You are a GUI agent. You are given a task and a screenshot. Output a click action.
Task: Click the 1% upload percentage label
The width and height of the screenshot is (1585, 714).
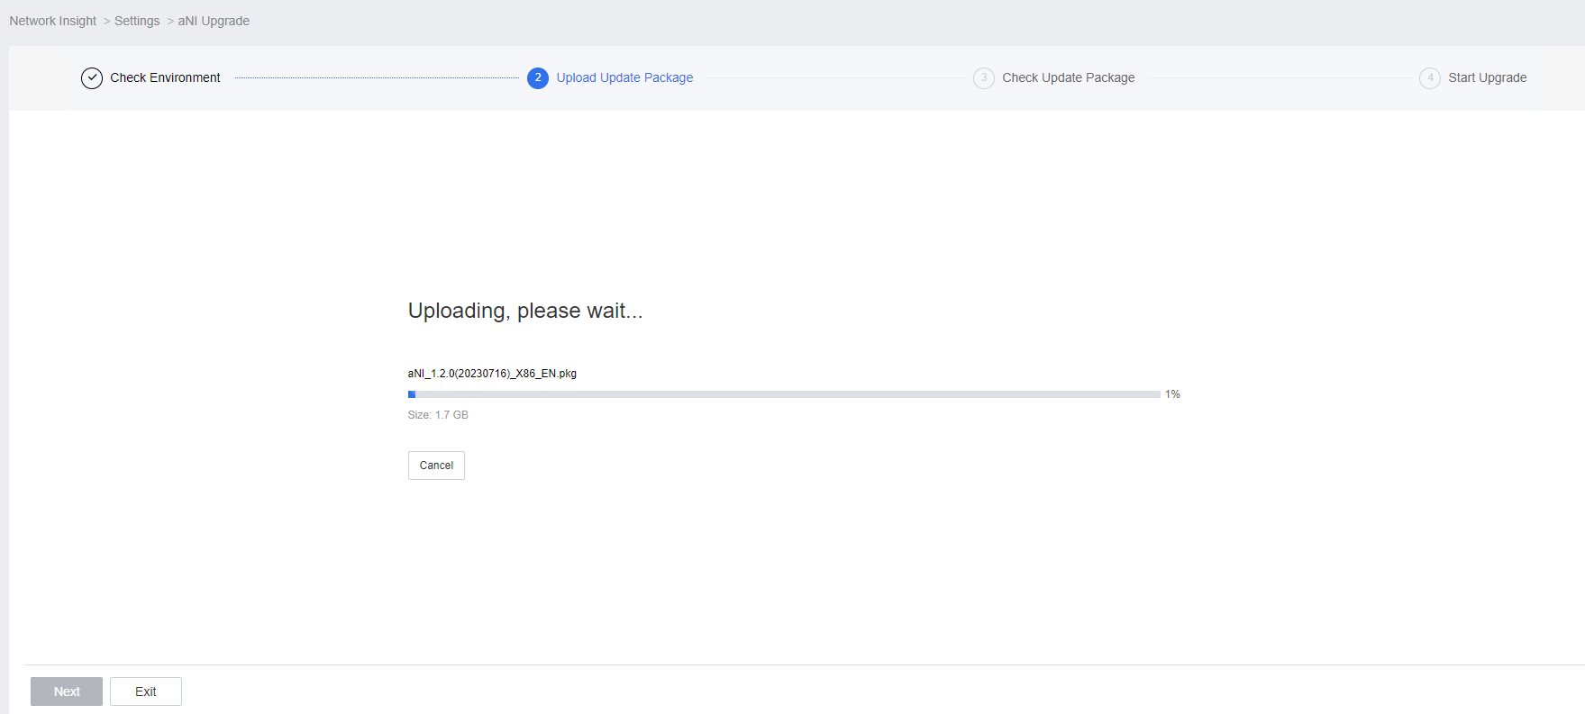tap(1172, 394)
